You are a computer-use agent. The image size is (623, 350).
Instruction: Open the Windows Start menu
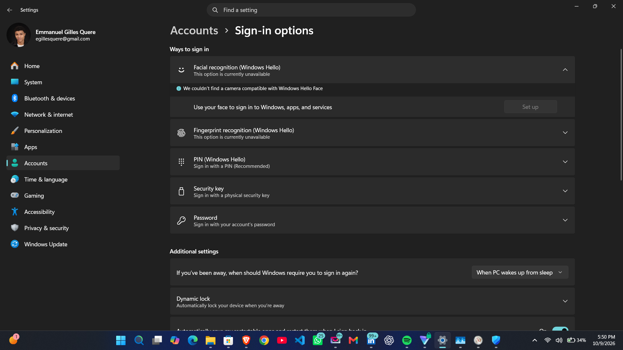pos(121,340)
